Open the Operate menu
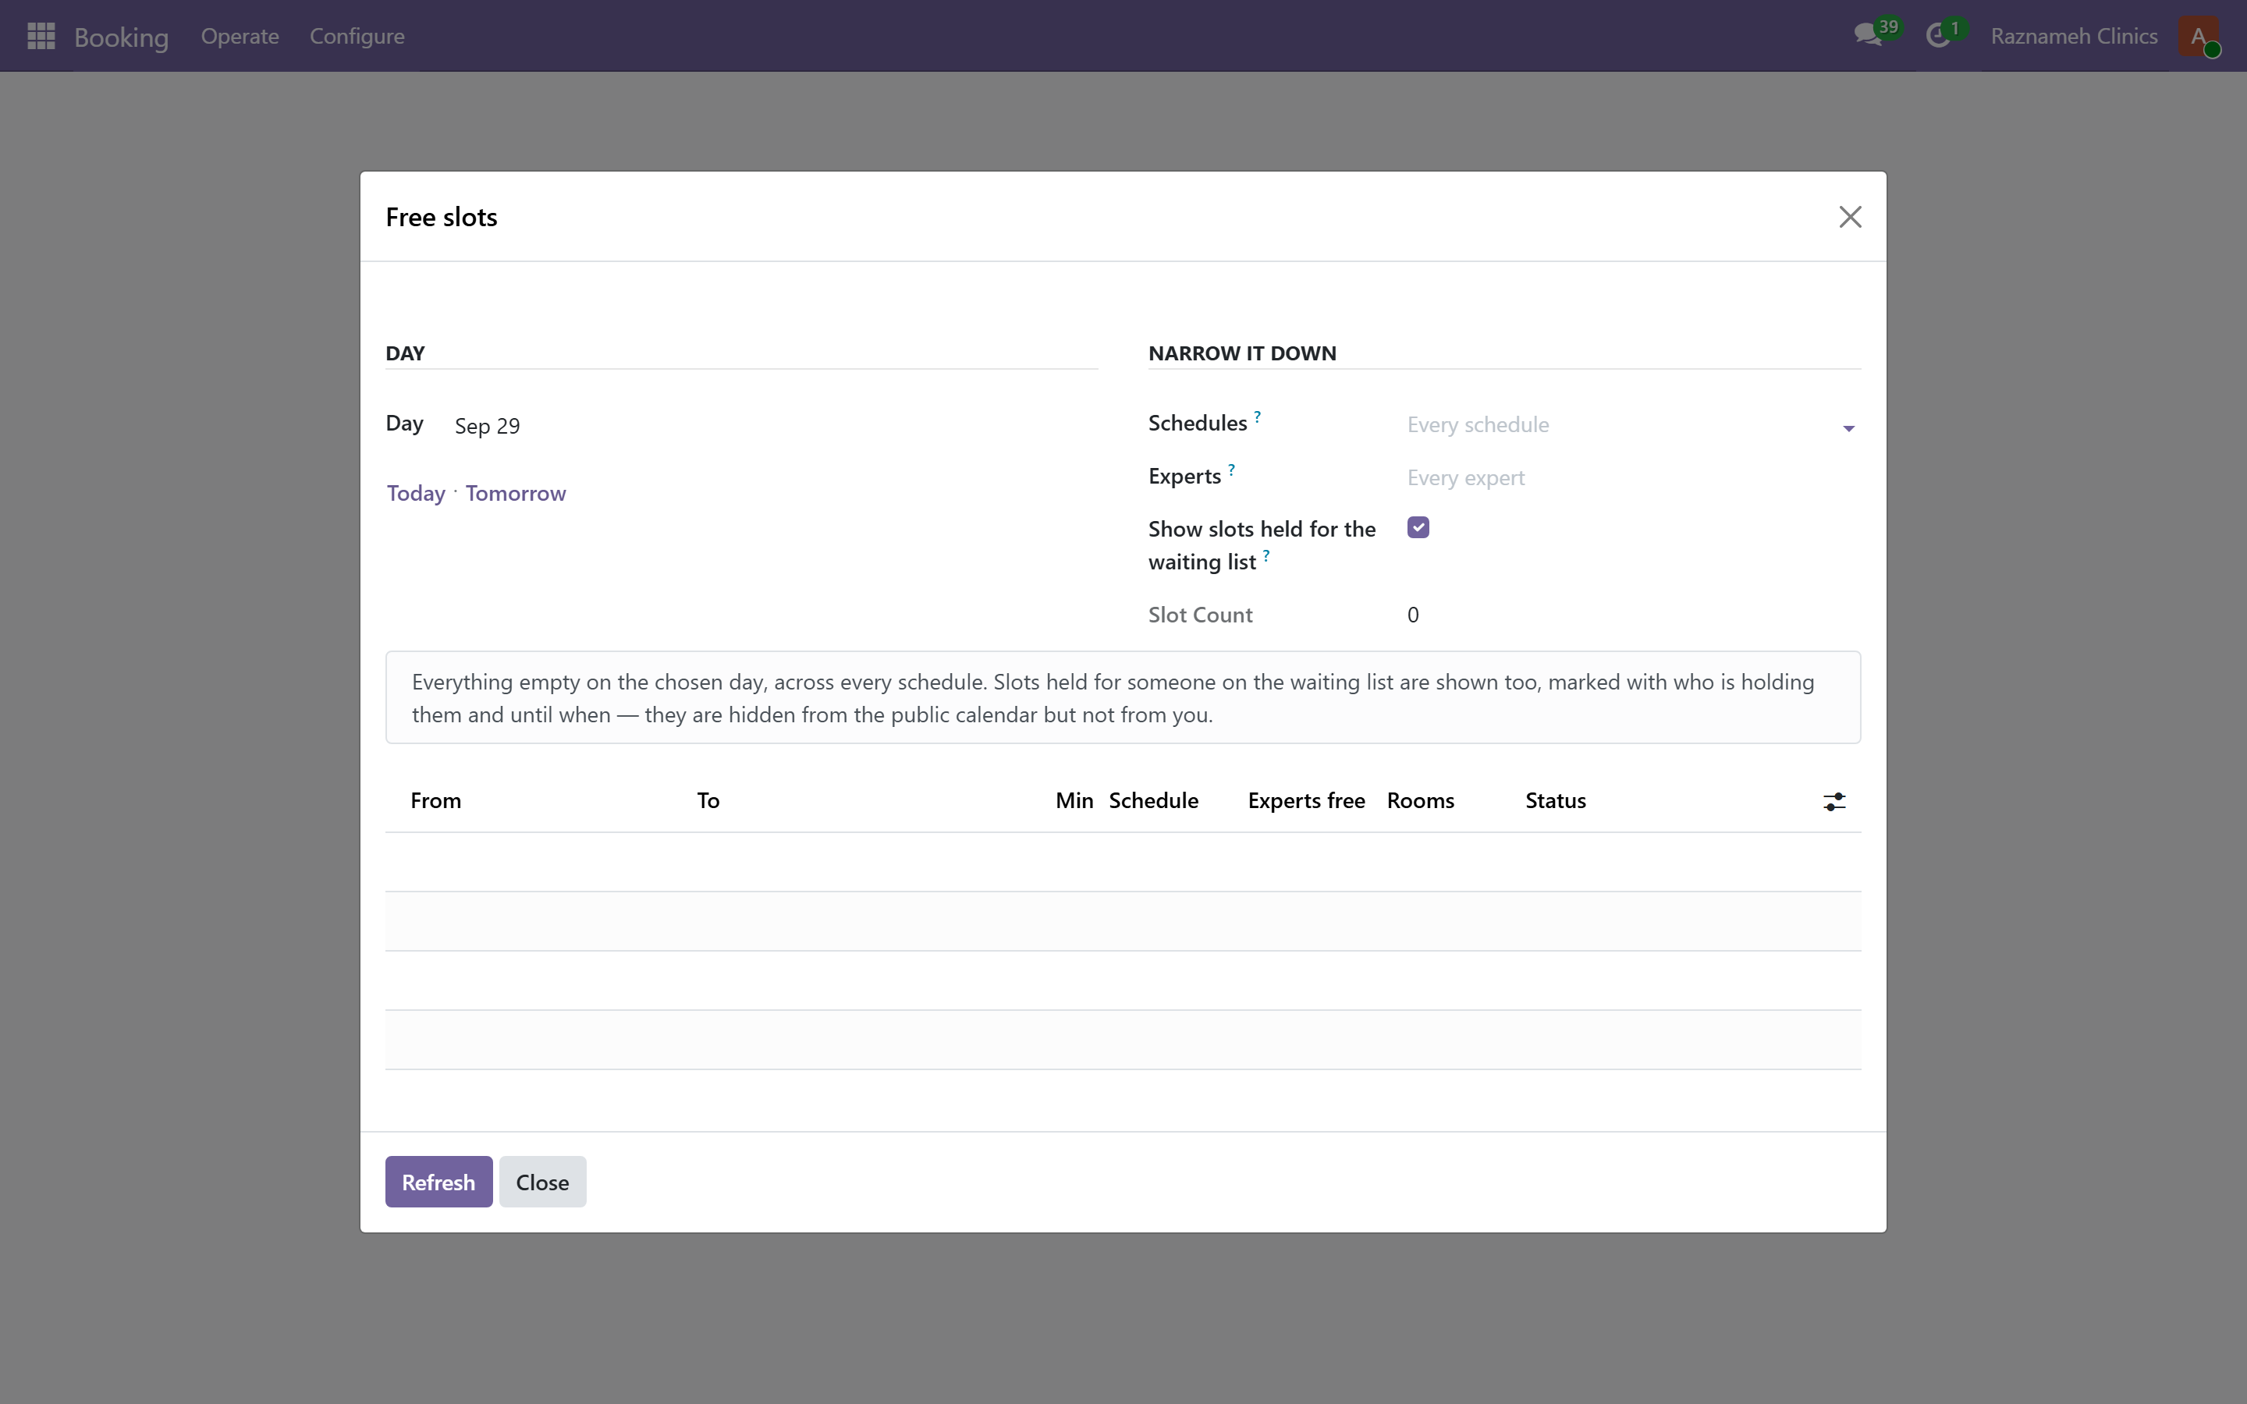The height and width of the screenshot is (1404, 2247). tap(240, 36)
